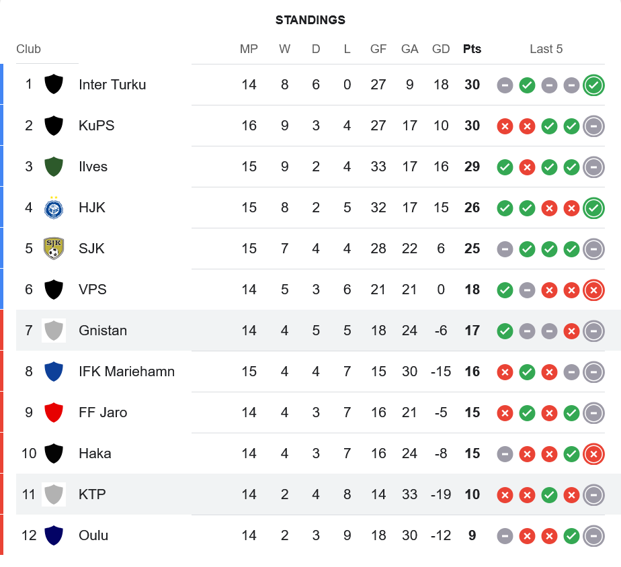Screen dimensions: 621x567
Task: Click KuPS's latest draw result icon
Action: pos(593,126)
